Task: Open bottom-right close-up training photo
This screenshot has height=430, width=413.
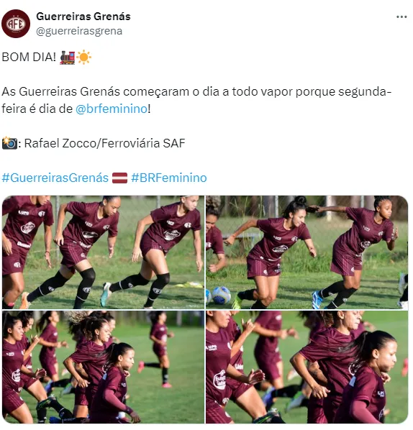Action: pos(307,367)
